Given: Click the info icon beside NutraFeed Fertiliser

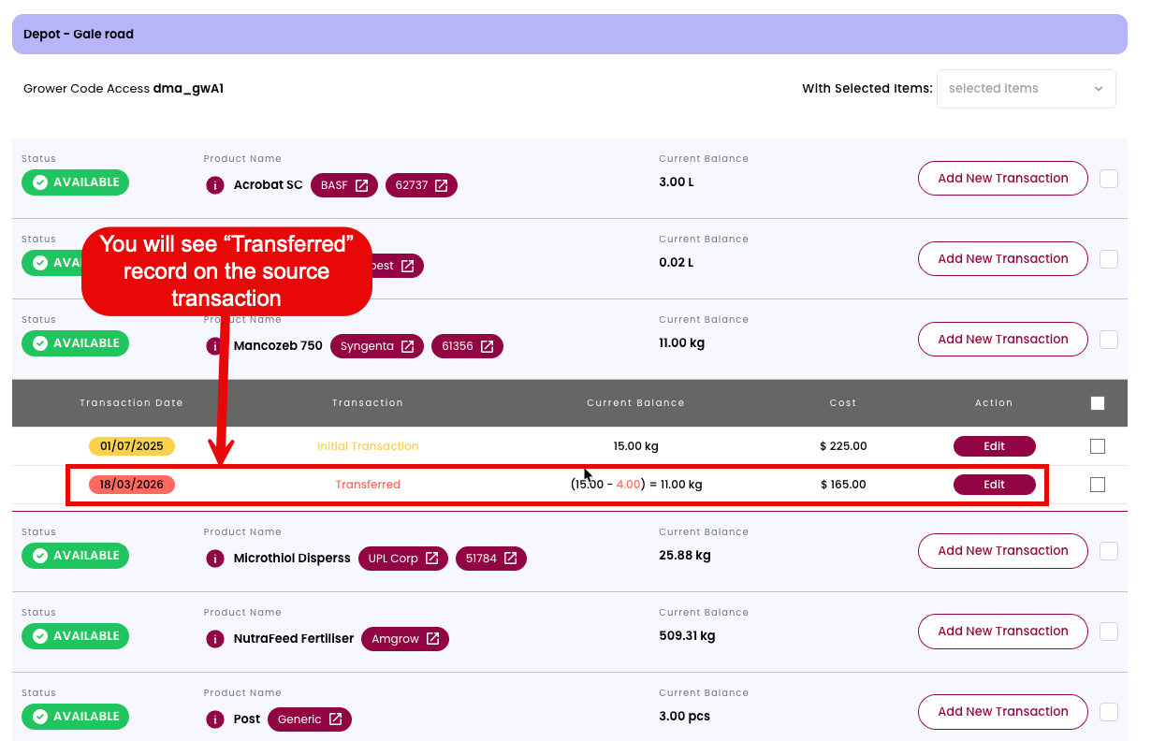Looking at the screenshot, I should 215,639.
